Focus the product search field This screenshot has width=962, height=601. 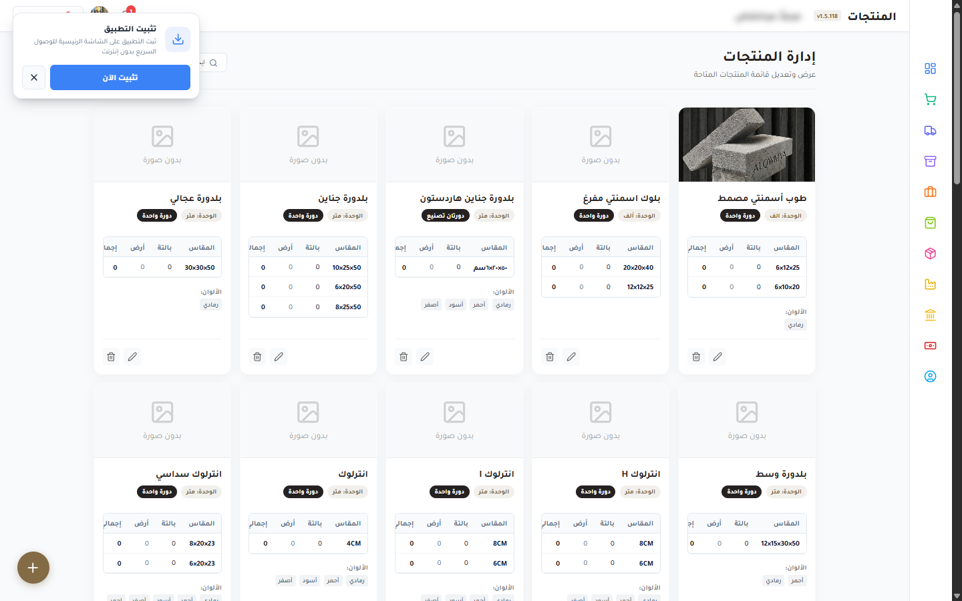tap(212, 63)
